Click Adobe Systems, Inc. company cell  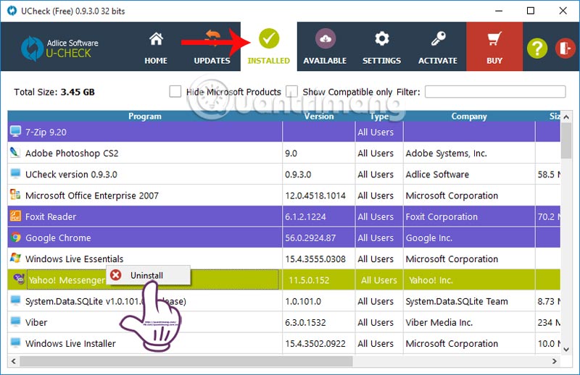469,153
